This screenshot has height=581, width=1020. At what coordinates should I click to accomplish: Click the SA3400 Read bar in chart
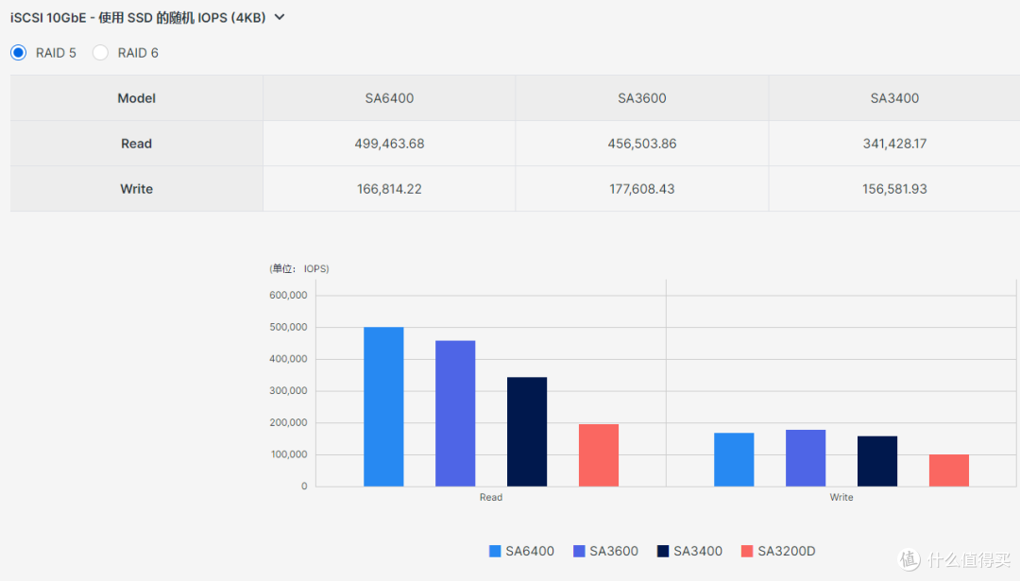527,432
